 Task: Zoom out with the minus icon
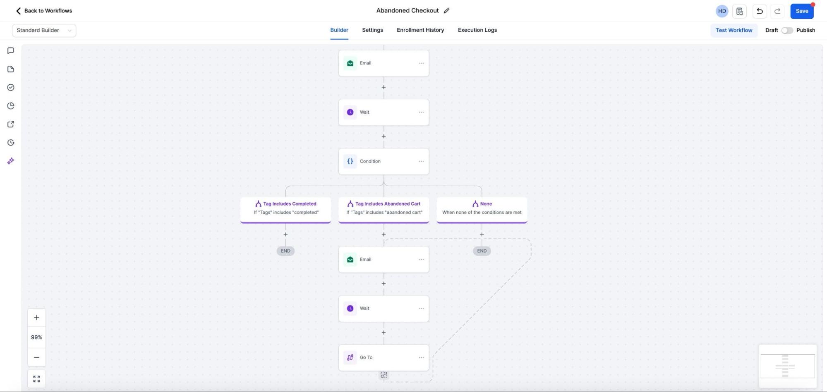(x=36, y=357)
